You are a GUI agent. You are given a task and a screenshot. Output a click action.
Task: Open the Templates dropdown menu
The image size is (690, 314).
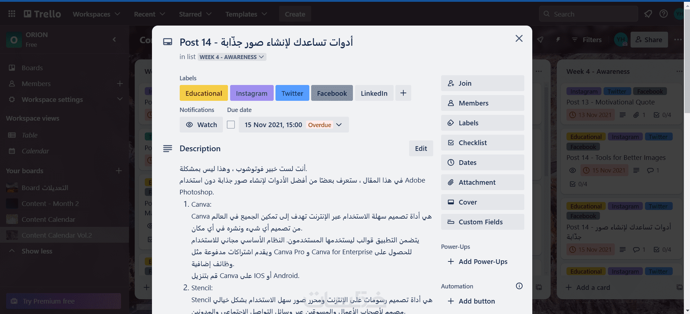tap(246, 14)
